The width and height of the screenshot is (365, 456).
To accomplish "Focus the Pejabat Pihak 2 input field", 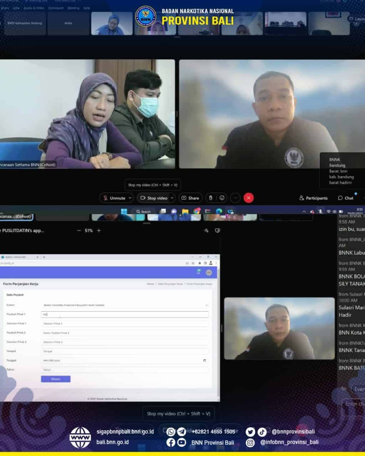I will click(125, 333).
